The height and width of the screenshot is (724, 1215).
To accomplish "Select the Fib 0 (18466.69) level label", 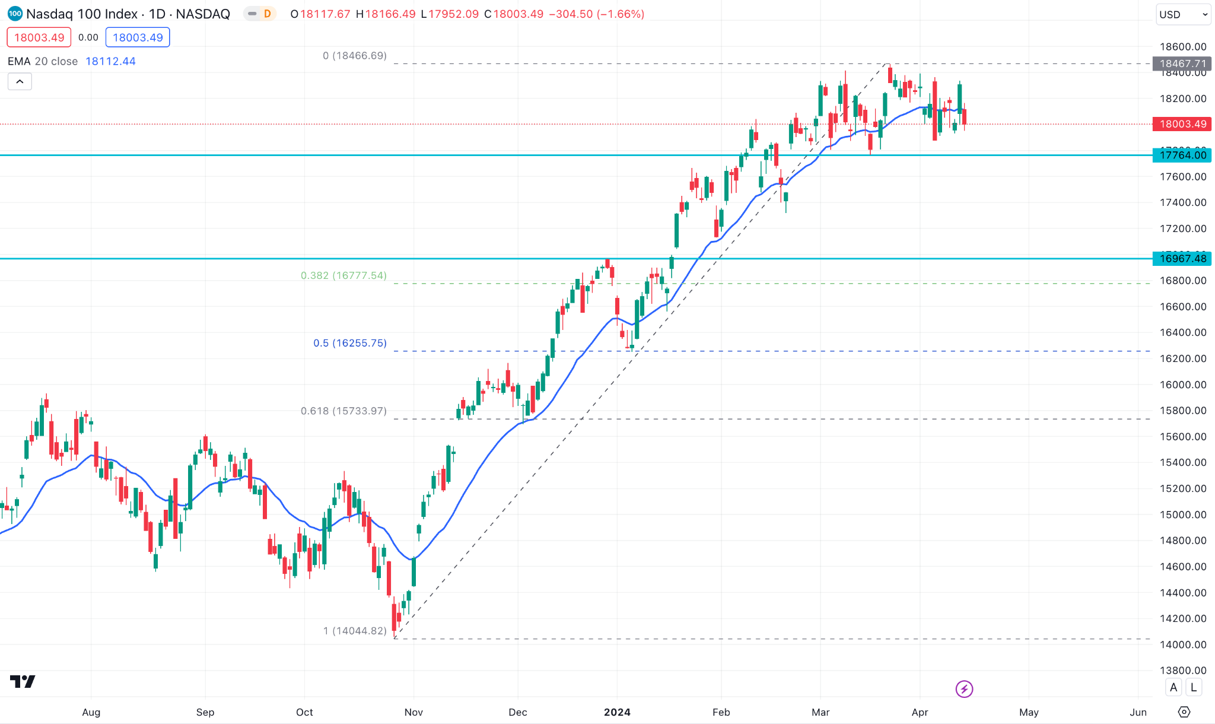I will 355,55.
